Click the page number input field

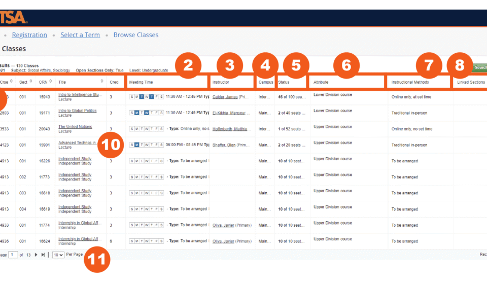click(13, 255)
